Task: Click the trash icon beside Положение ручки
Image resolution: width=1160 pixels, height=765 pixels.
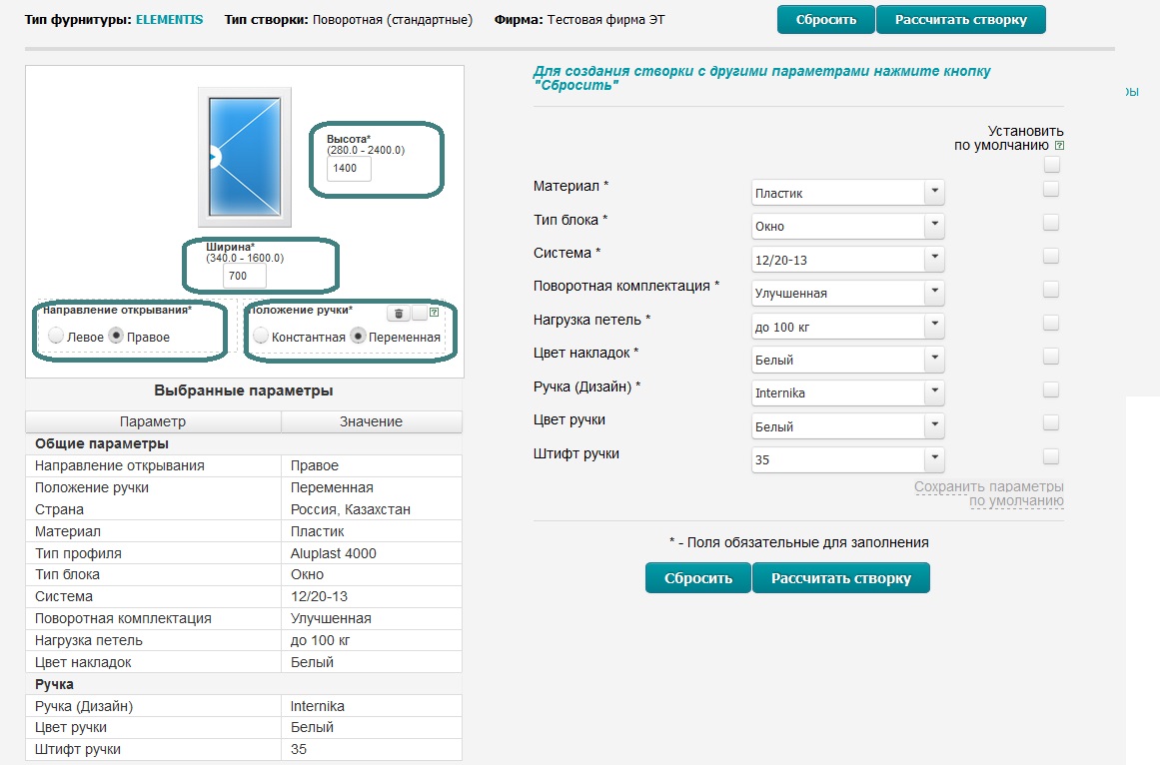Action: click(398, 313)
